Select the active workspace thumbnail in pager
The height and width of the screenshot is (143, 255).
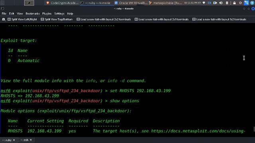[29, 3]
